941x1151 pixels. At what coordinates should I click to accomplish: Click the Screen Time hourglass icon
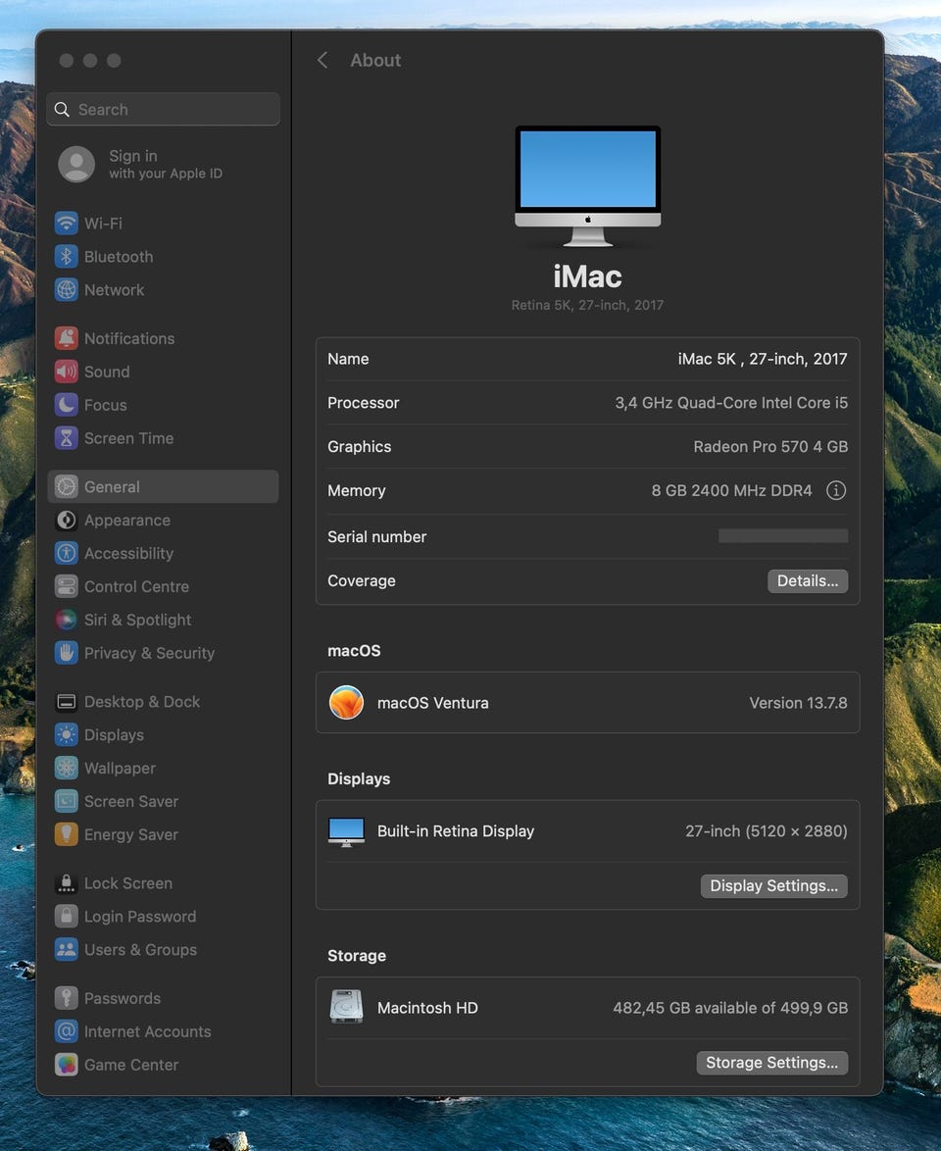click(x=66, y=438)
